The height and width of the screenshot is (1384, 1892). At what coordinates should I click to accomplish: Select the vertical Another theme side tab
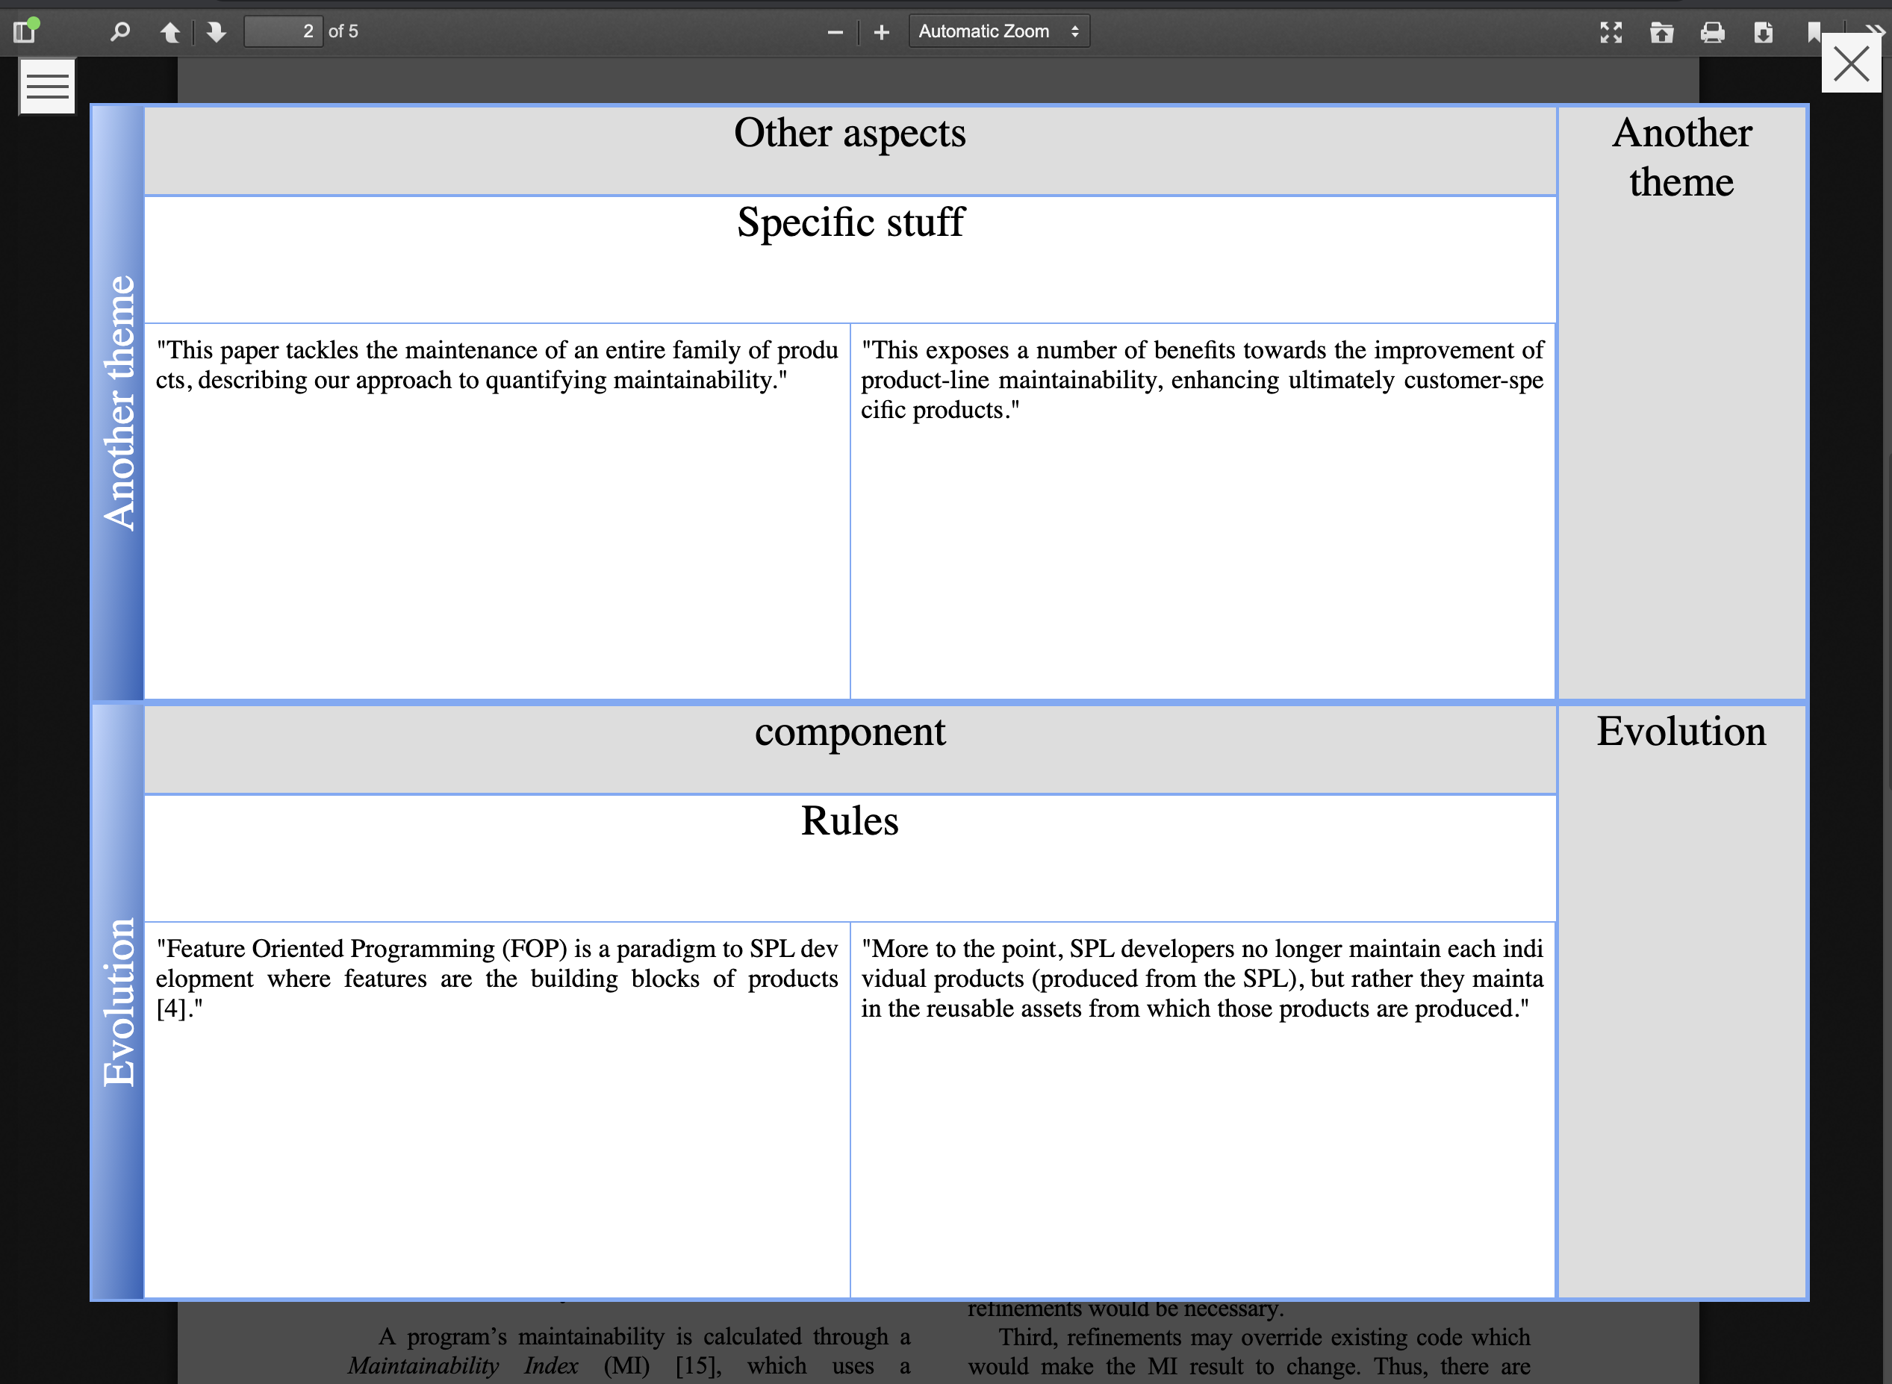(x=118, y=402)
